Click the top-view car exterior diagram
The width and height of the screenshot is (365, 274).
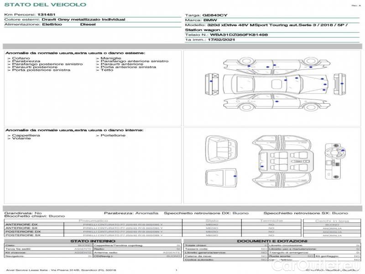276,84
